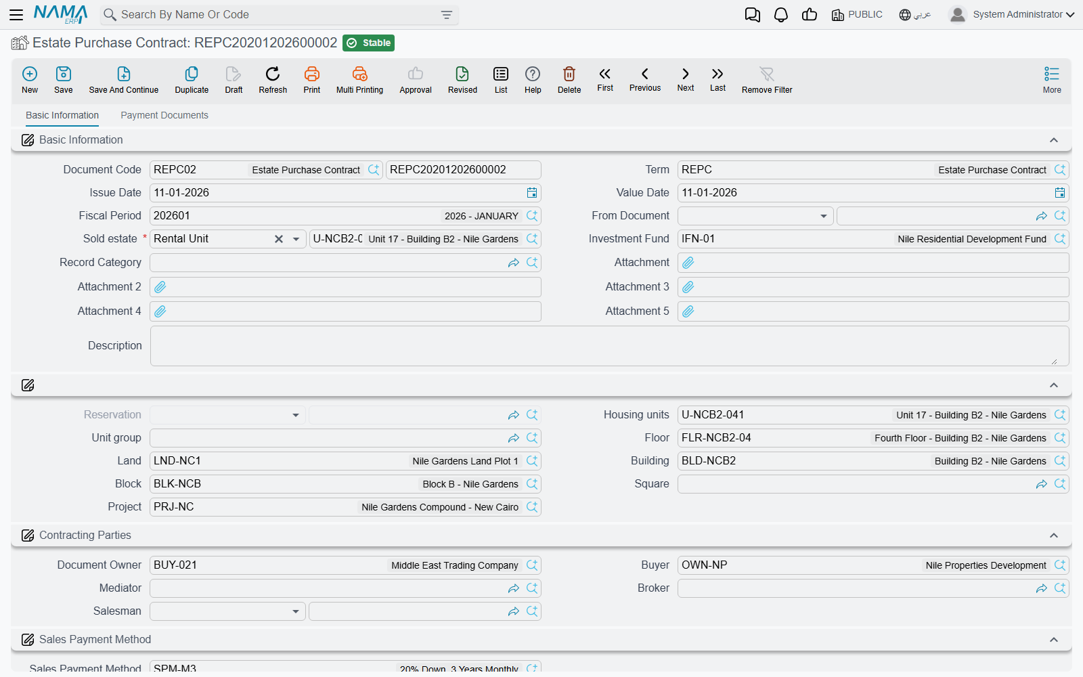Open the System Administrator user menu
The height and width of the screenshot is (677, 1083).
1012,15
